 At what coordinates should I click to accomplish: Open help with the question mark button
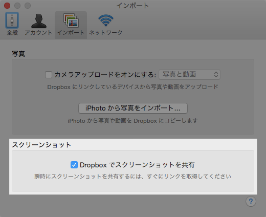pos(251,202)
